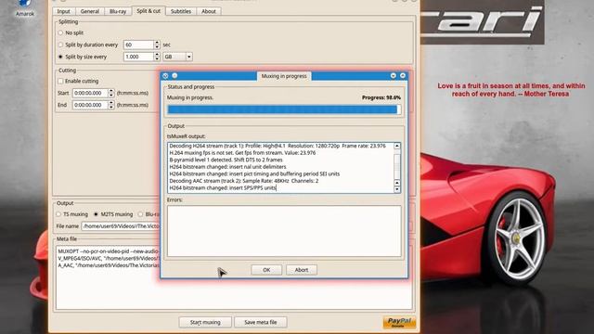594x334 pixels.
Task: Select the 'insert nal unit delimiters' log line
Action: tap(227, 167)
